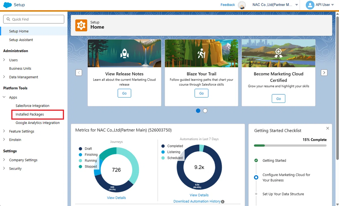Click the Download Automation History link
Viewport: 339px width, 206px height.
(197, 201)
